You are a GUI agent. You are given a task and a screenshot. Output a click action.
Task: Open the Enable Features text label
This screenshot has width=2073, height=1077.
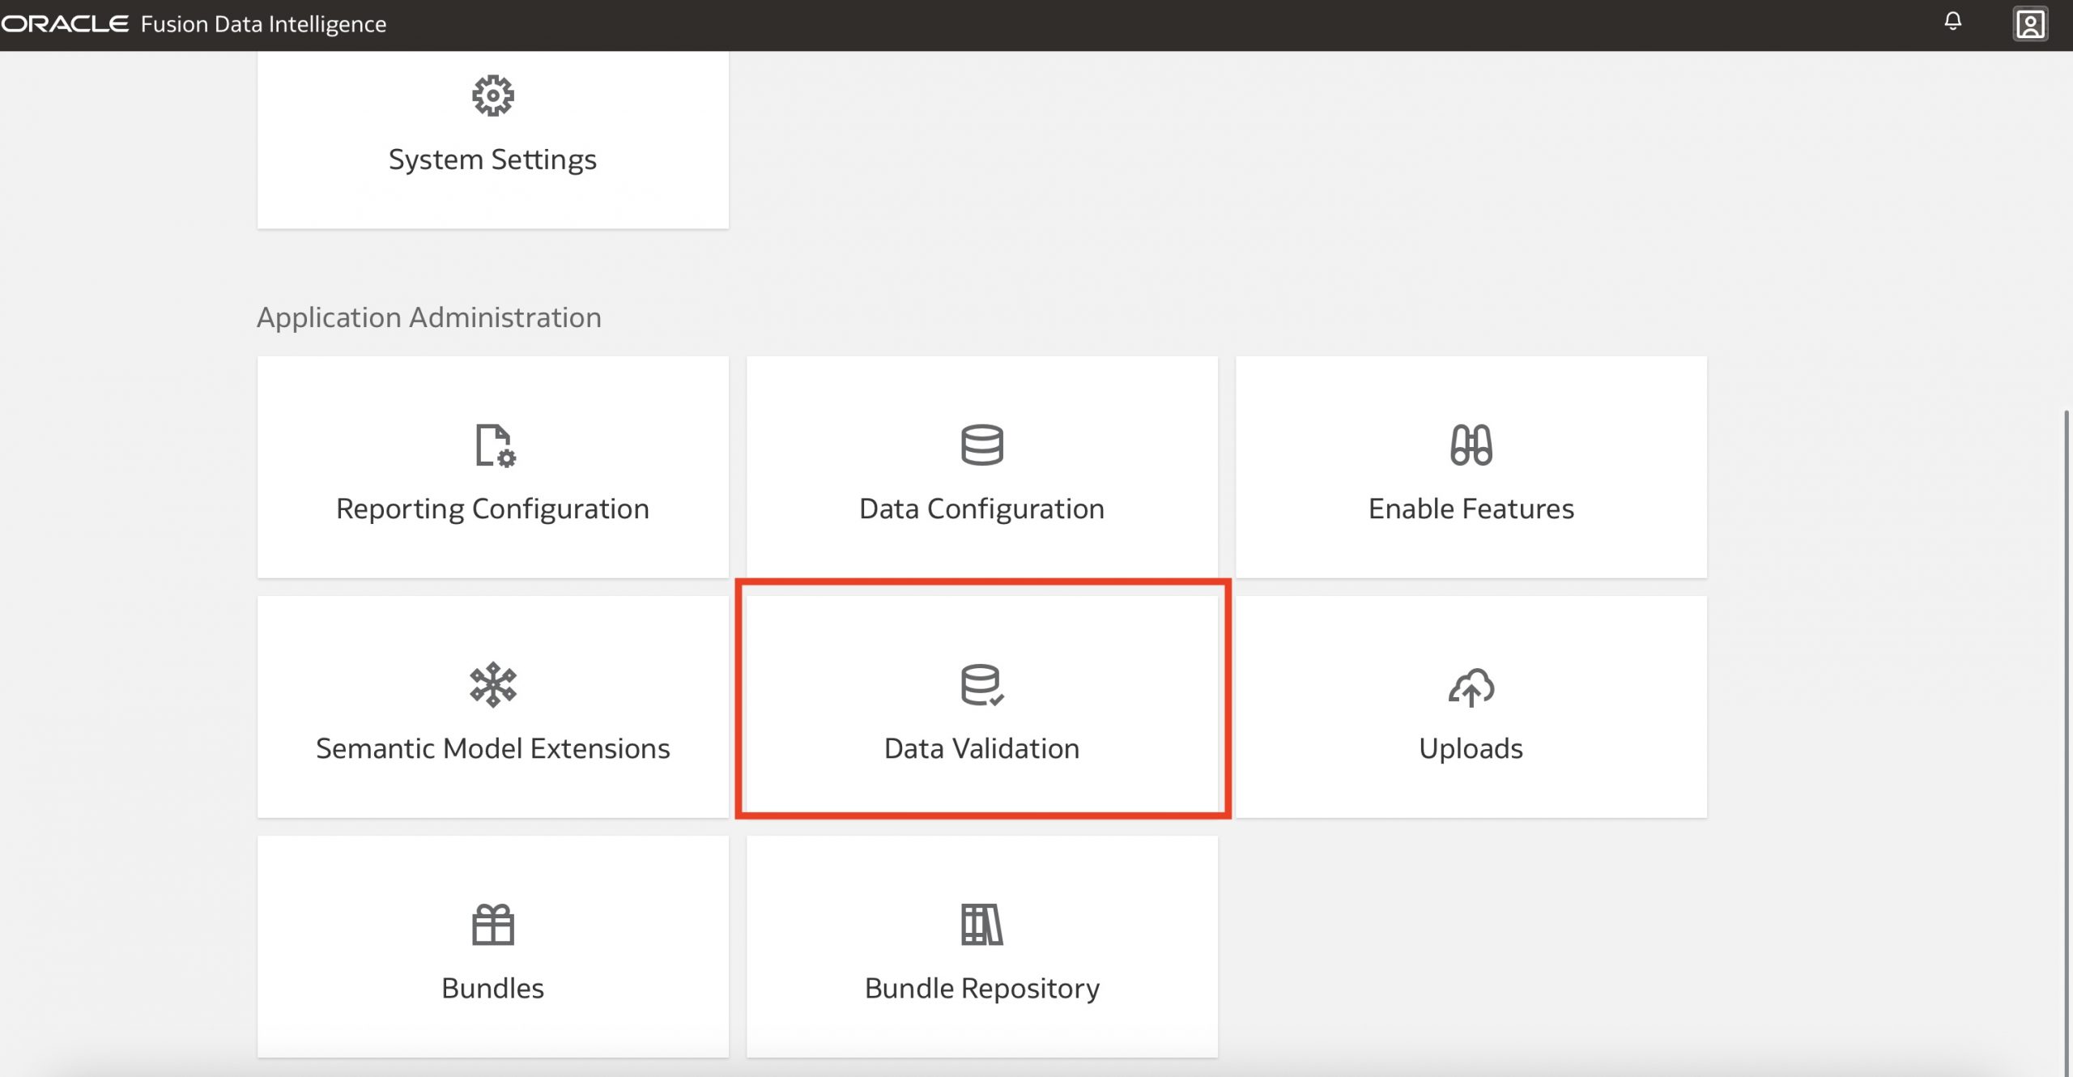1471,509
